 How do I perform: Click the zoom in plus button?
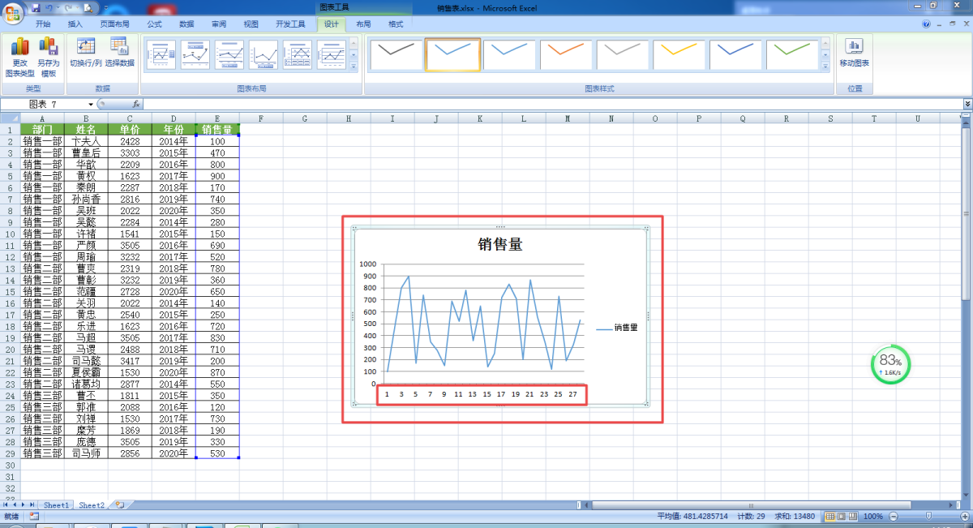(964, 517)
